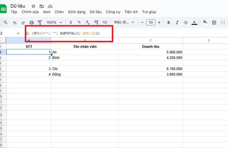Image resolution: width=228 pixels, height=148 pixels.
Task: Open the Định dạng menu
Action: coord(77,12)
